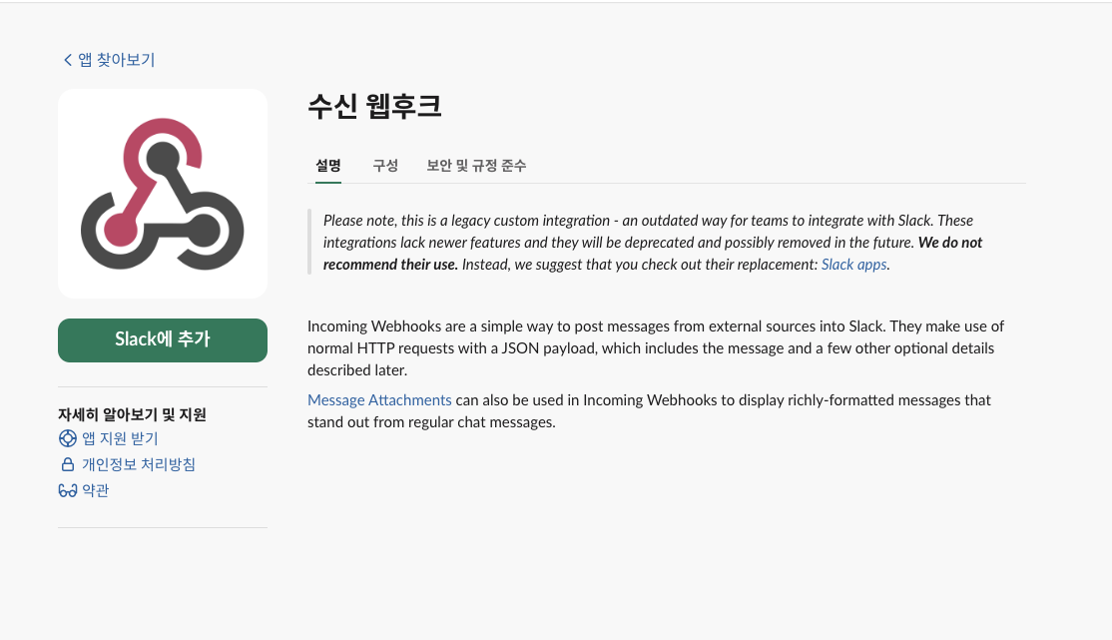Image resolution: width=1112 pixels, height=640 pixels.
Task: Follow the 'Slack apps' link
Action: click(853, 265)
